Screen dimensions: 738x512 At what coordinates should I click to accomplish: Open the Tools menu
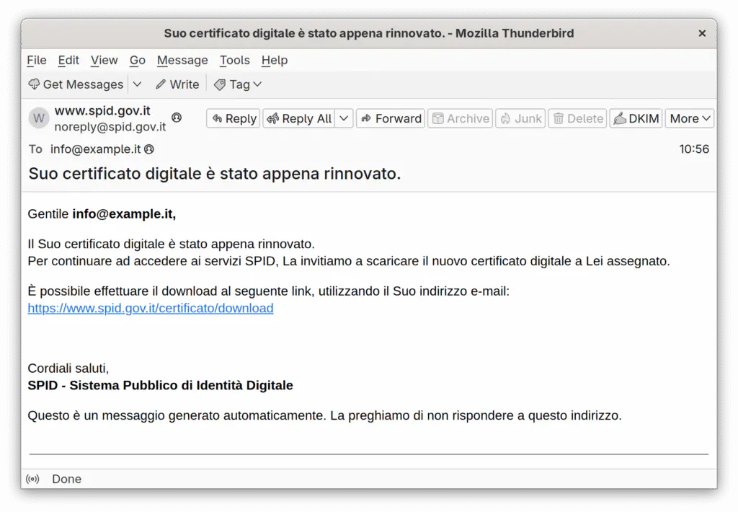pos(234,61)
